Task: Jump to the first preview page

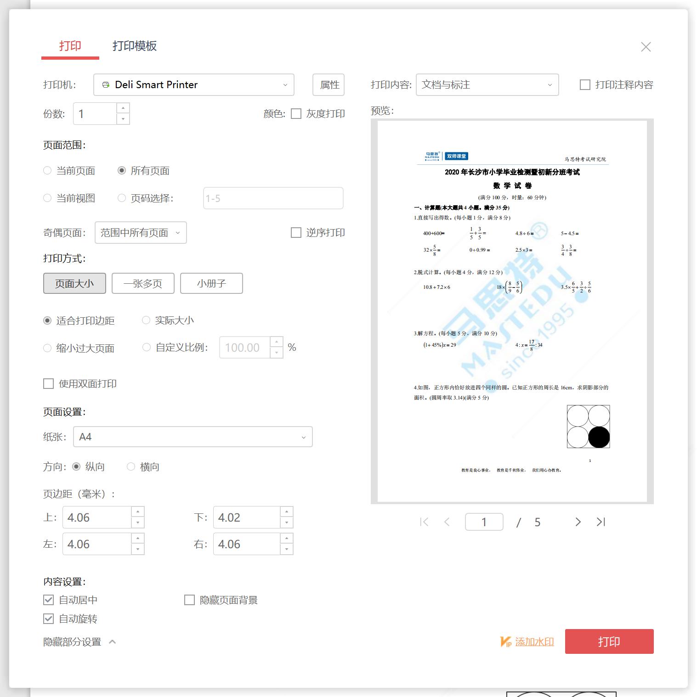Action: (423, 522)
